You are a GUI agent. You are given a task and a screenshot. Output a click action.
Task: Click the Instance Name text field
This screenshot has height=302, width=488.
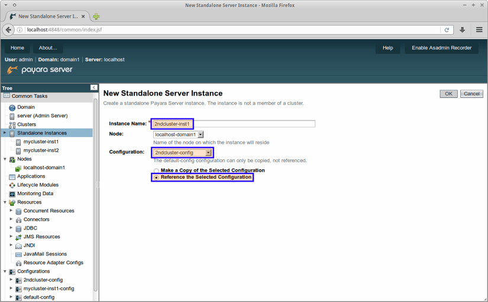click(234, 124)
